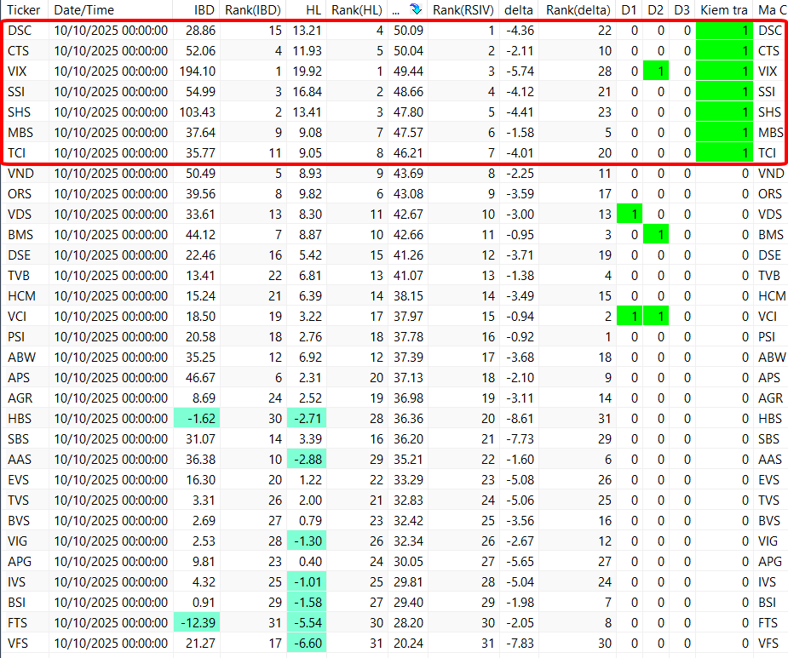
Task: Click the green D1 cell in the VCI row
Action: point(630,317)
